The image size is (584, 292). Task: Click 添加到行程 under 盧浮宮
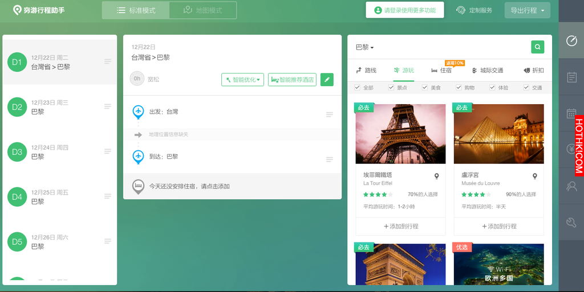[x=499, y=226]
